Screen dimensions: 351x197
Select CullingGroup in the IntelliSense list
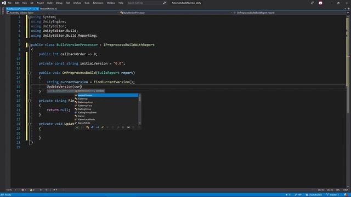106,109
